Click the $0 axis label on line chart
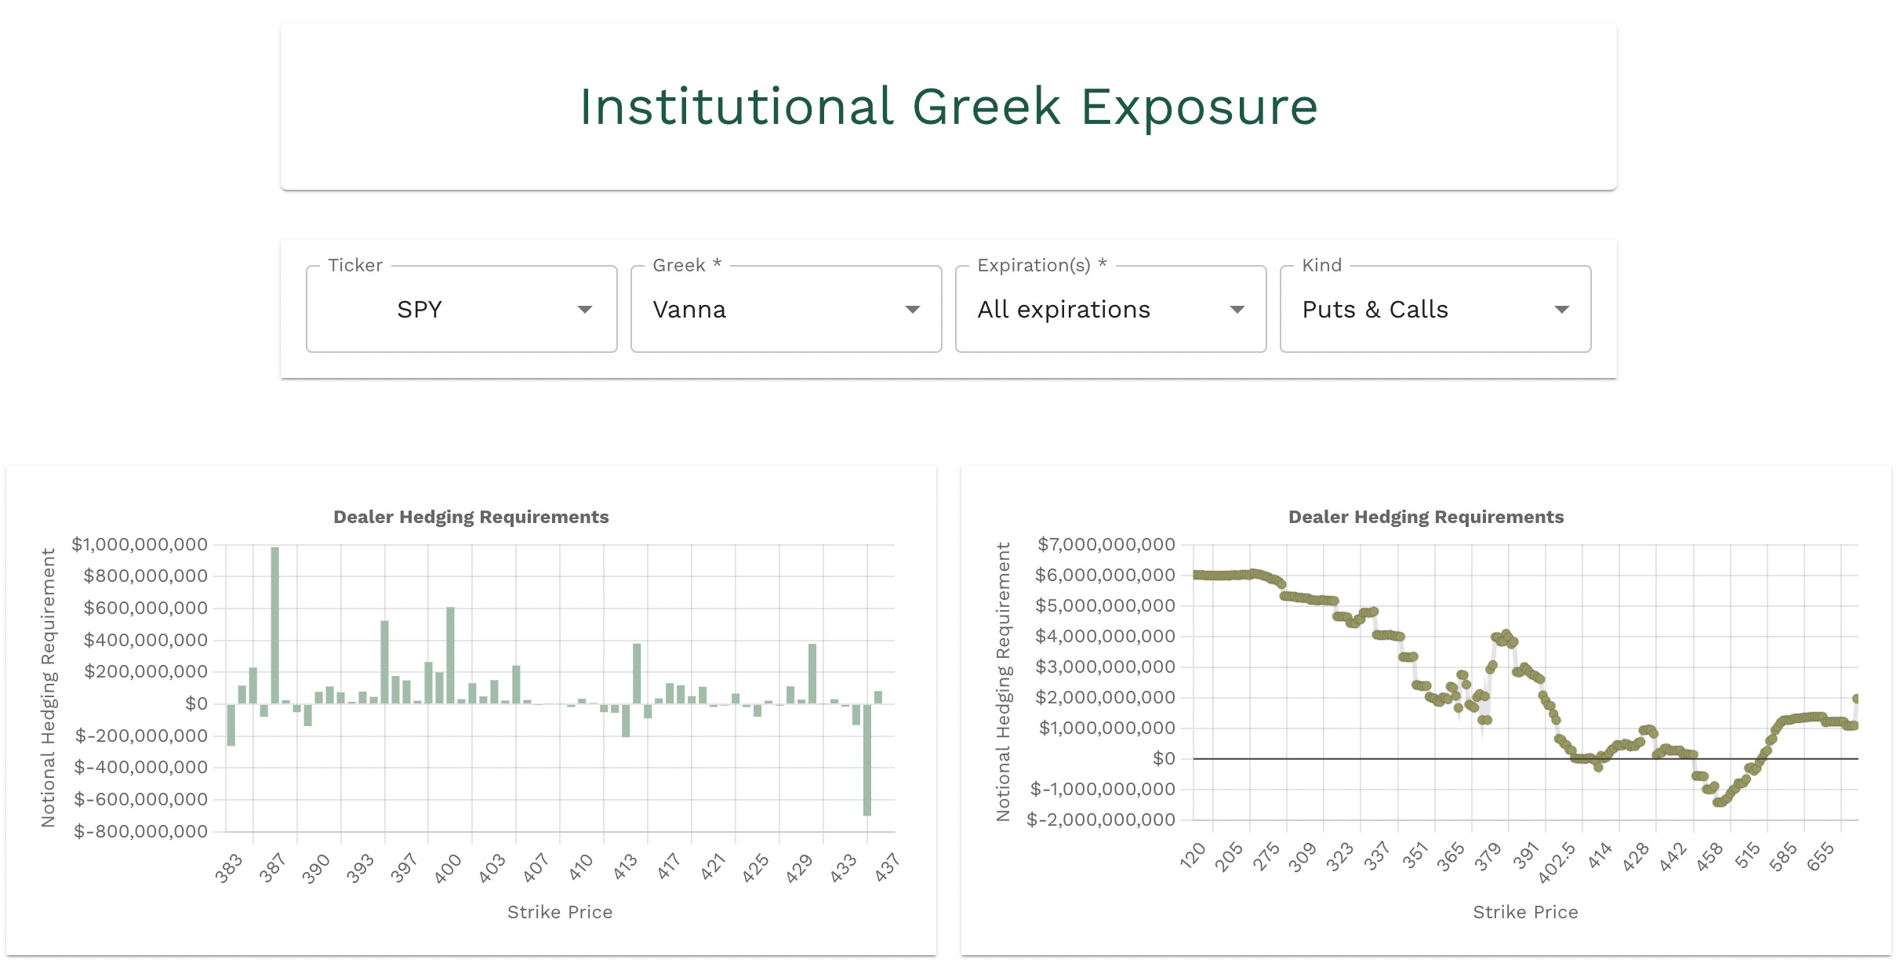The image size is (1900, 970). 1163,758
